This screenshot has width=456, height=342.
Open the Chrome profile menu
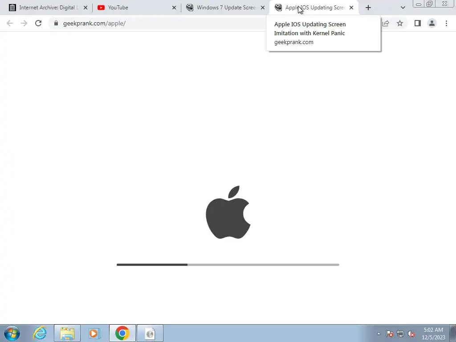pos(432,23)
